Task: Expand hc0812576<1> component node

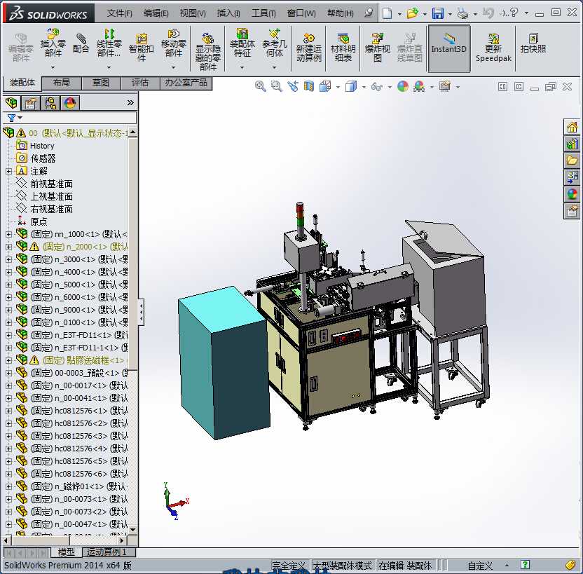Action: click(x=8, y=411)
